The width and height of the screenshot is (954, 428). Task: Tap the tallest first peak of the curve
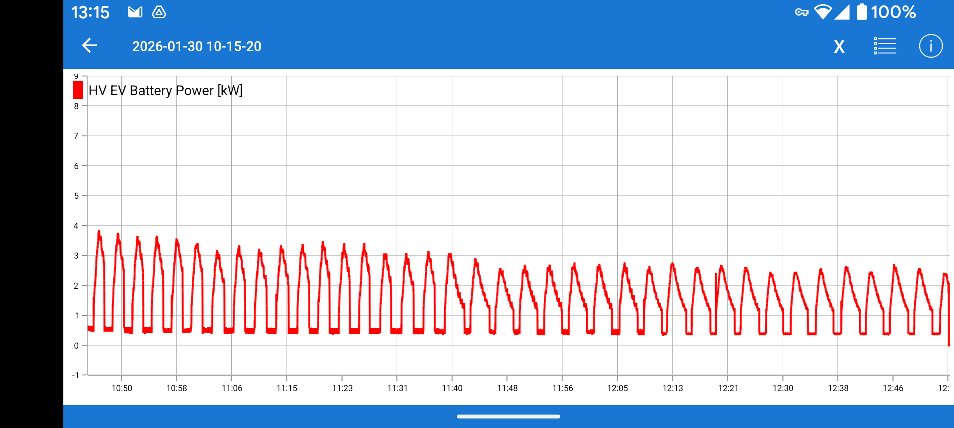(x=99, y=233)
